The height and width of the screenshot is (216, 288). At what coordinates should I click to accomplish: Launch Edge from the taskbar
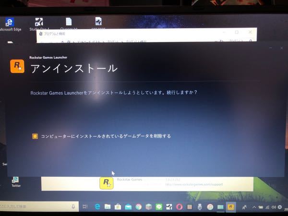[97, 207]
